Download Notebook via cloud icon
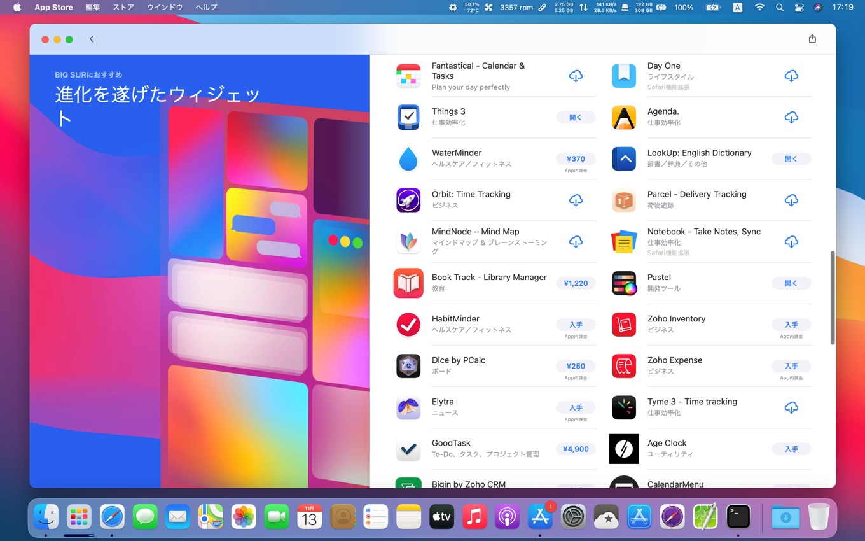865x541 pixels. [x=791, y=241]
